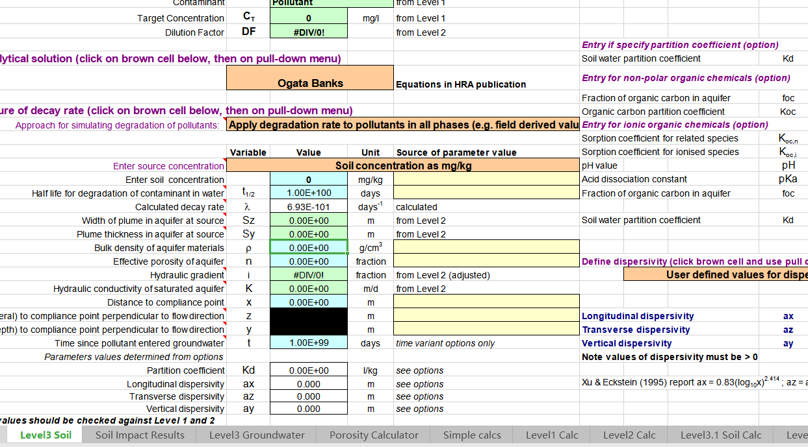The height and width of the screenshot is (447, 808).
Task: Select the Equations in HRA publication text
Action: click(x=461, y=84)
